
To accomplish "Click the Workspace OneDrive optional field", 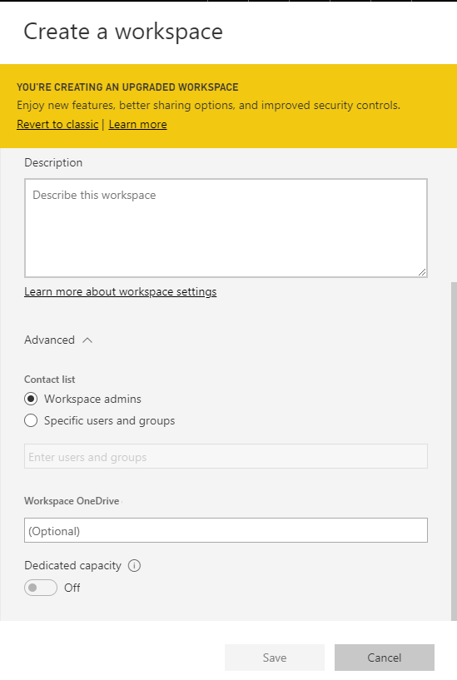I will 226,530.
